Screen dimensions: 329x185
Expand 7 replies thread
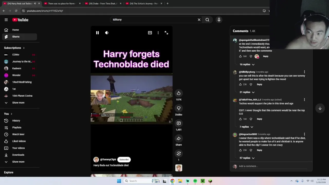point(246,127)
